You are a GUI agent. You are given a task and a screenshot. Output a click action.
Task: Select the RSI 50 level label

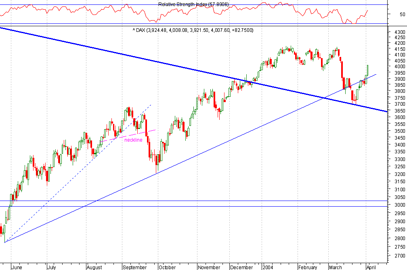[x=402, y=14]
